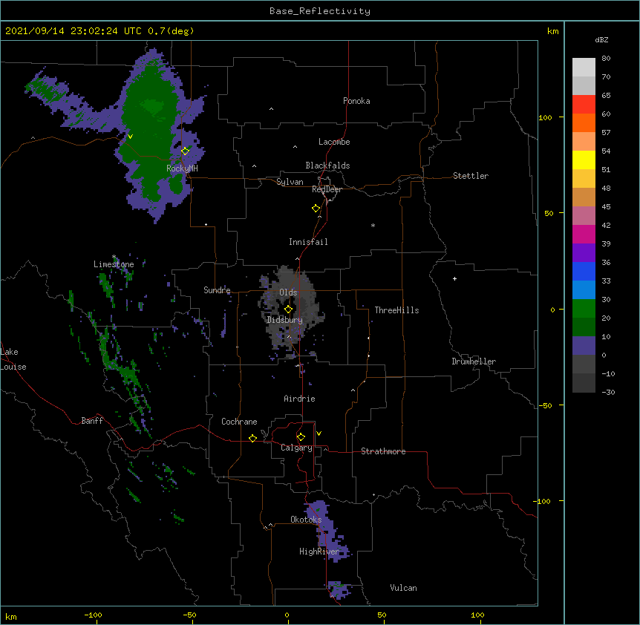Pick the red 60-65 dBZ legend band
This screenshot has height=625, width=640.
coord(584,105)
